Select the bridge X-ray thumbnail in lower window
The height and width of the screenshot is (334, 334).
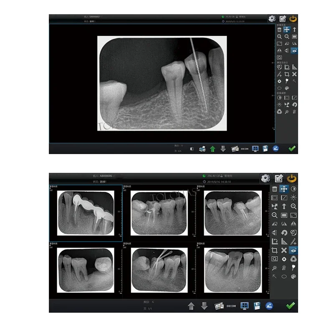point(86,213)
